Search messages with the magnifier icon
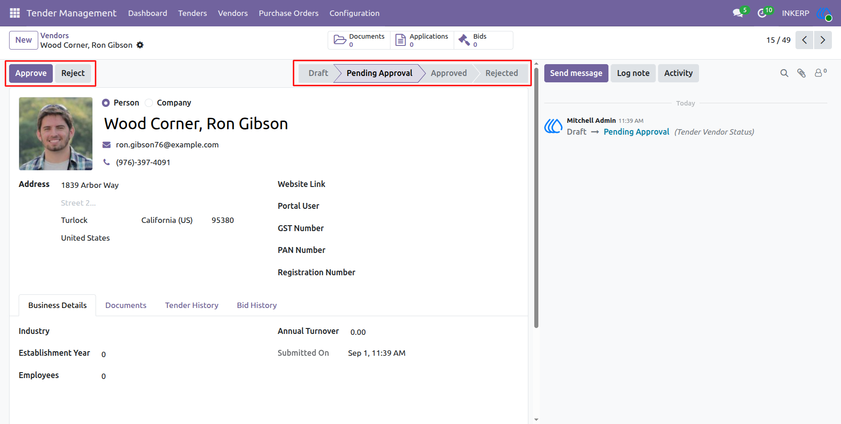The width and height of the screenshot is (841, 424). (x=784, y=73)
